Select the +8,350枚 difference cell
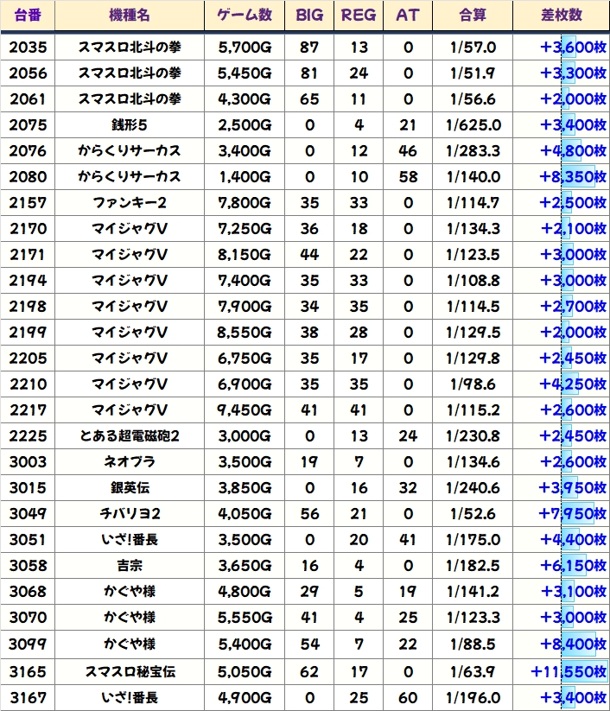 pos(560,177)
